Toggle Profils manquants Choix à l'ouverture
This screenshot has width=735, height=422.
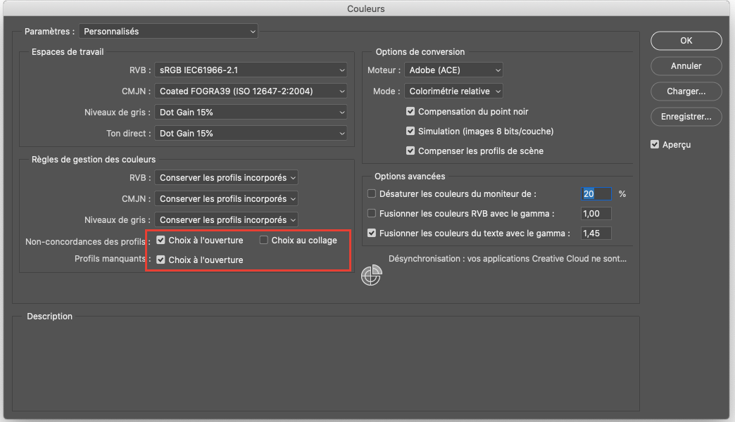[x=161, y=260]
